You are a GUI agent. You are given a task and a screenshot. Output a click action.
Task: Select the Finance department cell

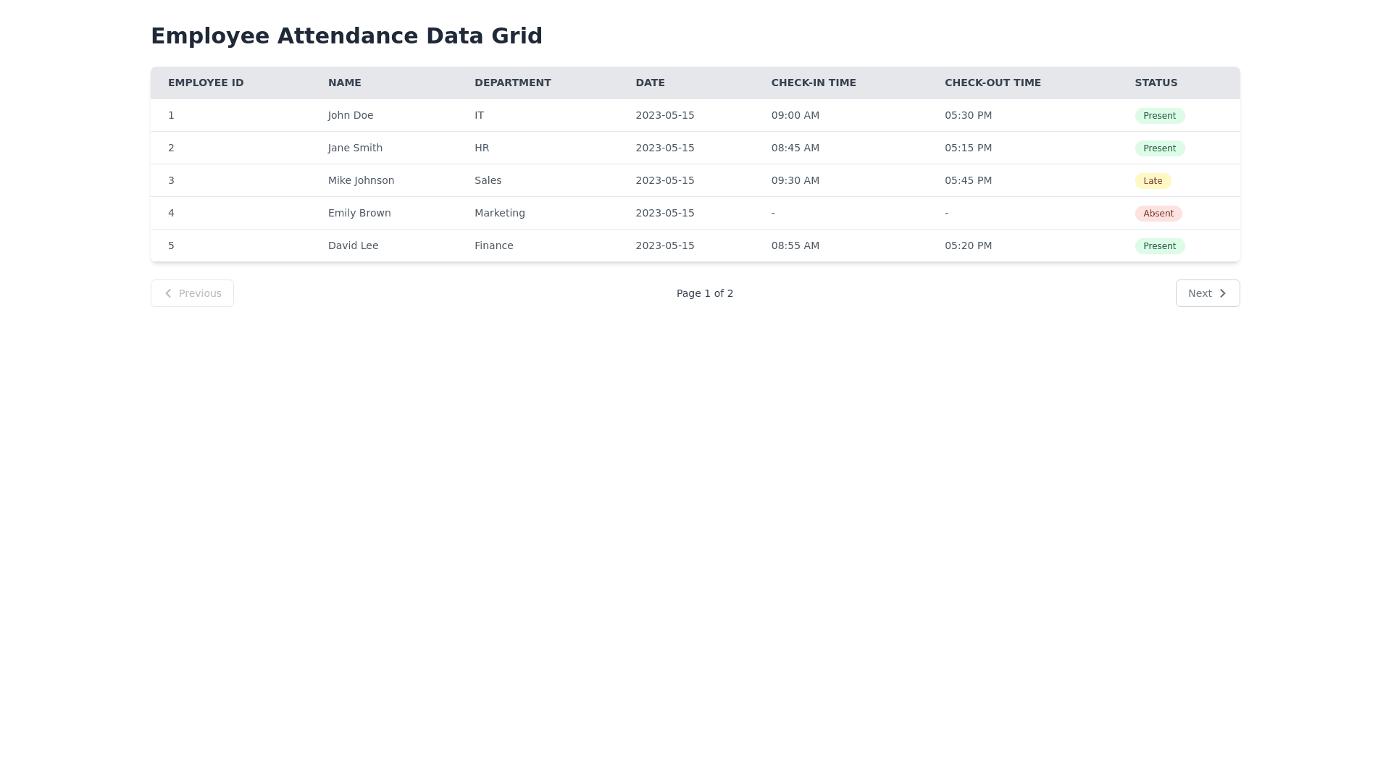pyautogui.click(x=493, y=245)
